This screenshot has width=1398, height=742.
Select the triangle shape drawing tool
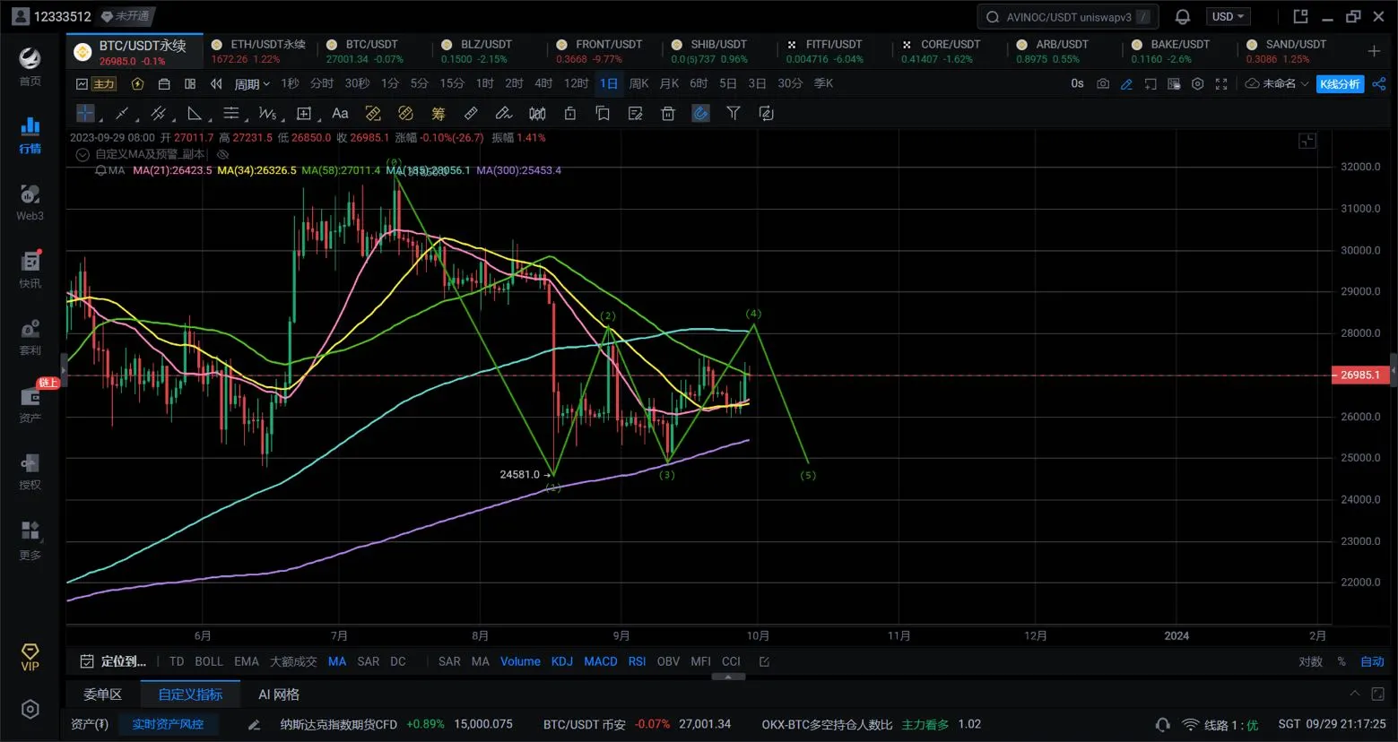(x=195, y=113)
